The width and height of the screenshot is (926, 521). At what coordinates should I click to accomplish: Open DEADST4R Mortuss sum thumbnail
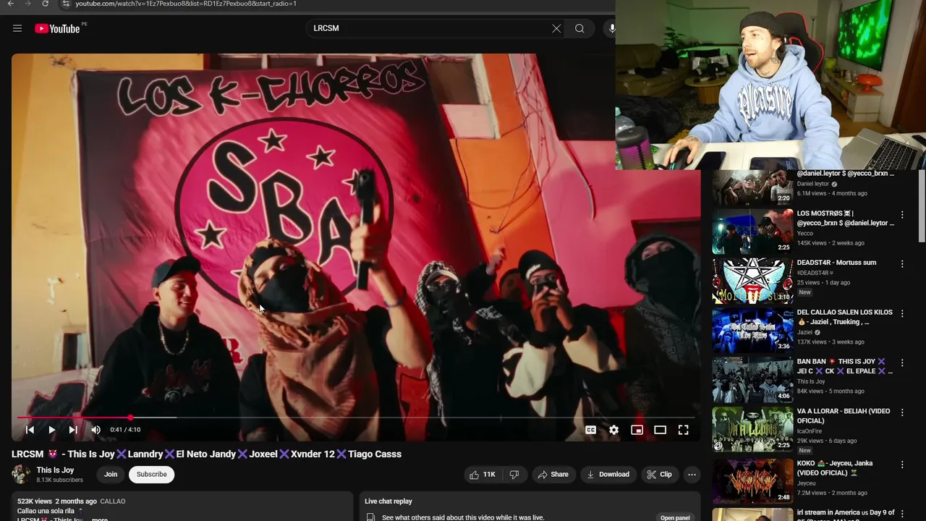point(752,281)
